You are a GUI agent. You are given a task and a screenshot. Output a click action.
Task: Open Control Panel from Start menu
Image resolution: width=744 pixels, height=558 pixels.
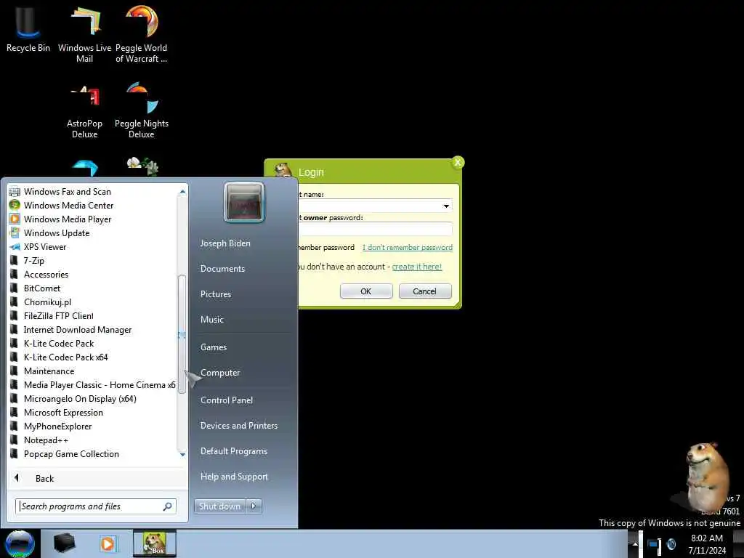[x=227, y=400]
